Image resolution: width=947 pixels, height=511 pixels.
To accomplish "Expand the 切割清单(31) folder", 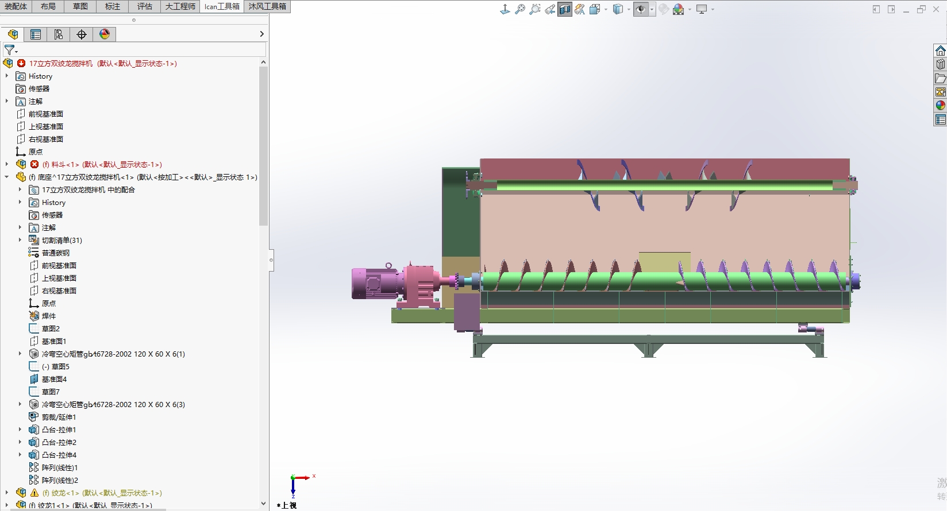I will tap(20, 240).
